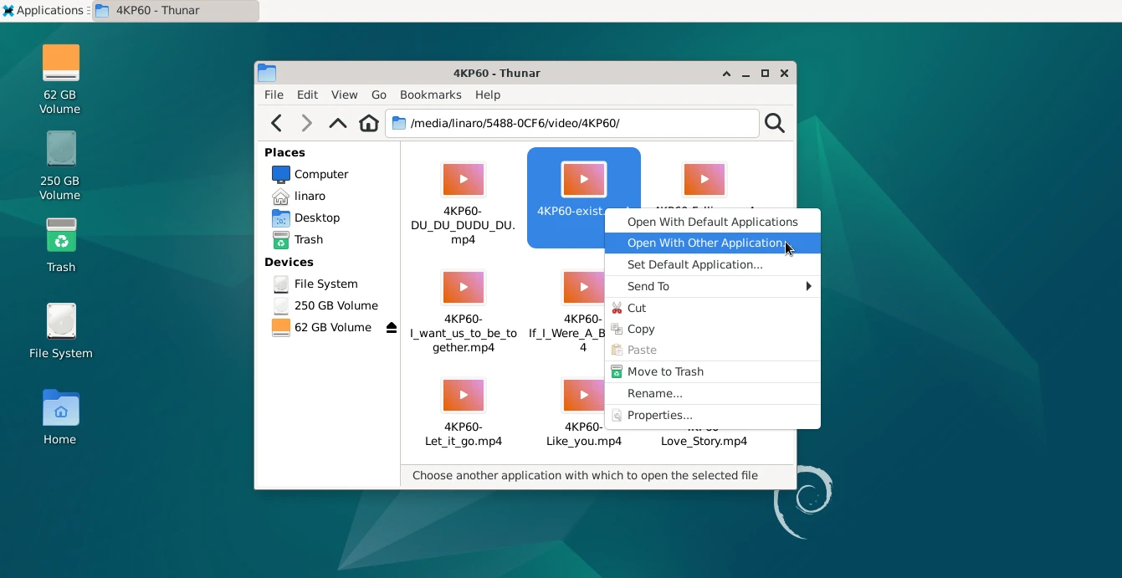Go to the home folder icon
The height and width of the screenshot is (578, 1122).
369,123
